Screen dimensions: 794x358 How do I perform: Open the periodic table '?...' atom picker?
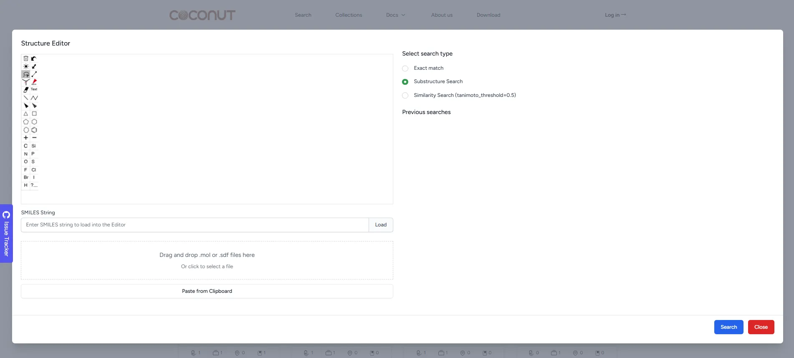tap(34, 185)
